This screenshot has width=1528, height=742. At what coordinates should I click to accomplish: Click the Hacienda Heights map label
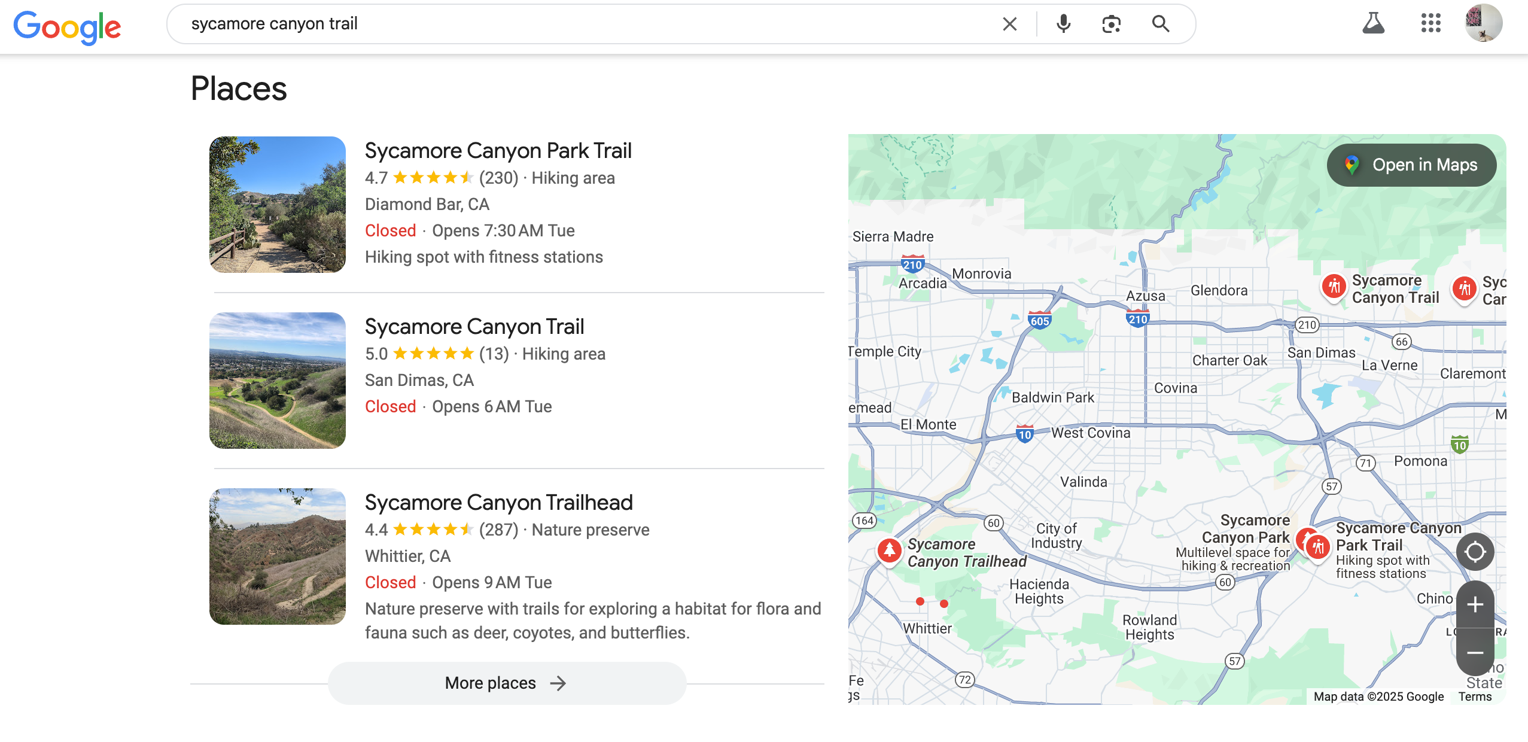click(1039, 591)
